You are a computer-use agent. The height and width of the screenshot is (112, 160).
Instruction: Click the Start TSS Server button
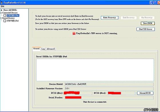[146, 29]
